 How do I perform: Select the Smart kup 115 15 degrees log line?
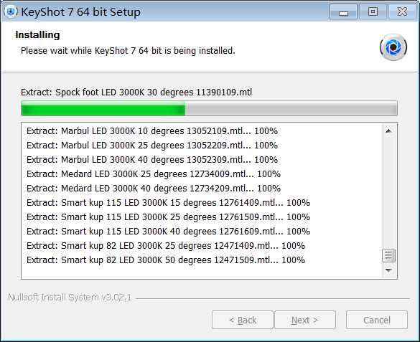tap(168, 203)
